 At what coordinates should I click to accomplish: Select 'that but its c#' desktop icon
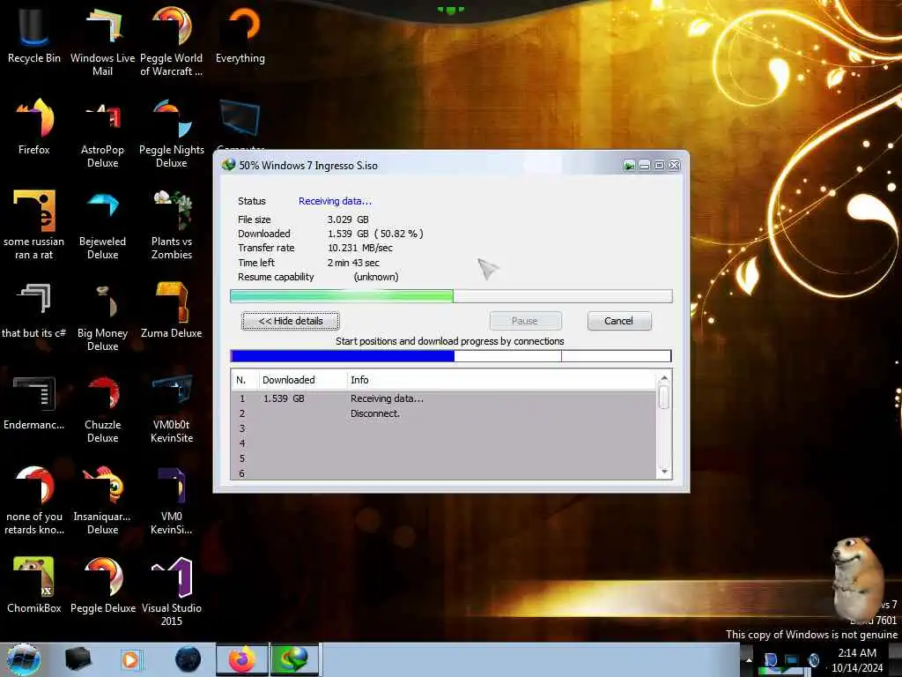coord(34,309)
